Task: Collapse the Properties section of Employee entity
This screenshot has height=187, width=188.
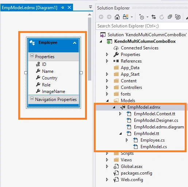Action: point(32,56)
